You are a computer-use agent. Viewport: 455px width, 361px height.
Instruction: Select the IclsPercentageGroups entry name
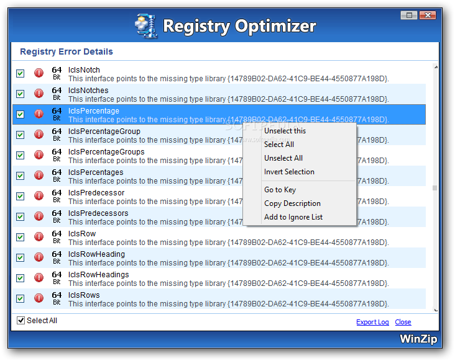coord(106,152)
